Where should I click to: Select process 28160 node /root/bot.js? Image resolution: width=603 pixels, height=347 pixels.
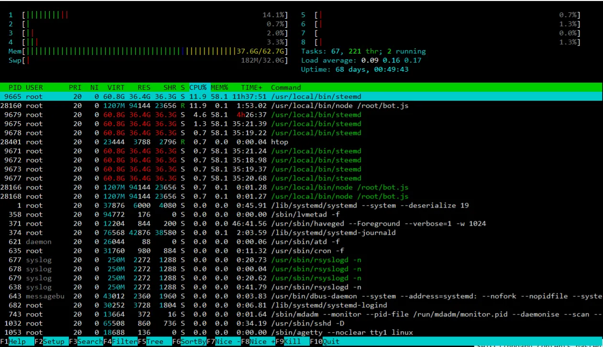pos(301,106)
